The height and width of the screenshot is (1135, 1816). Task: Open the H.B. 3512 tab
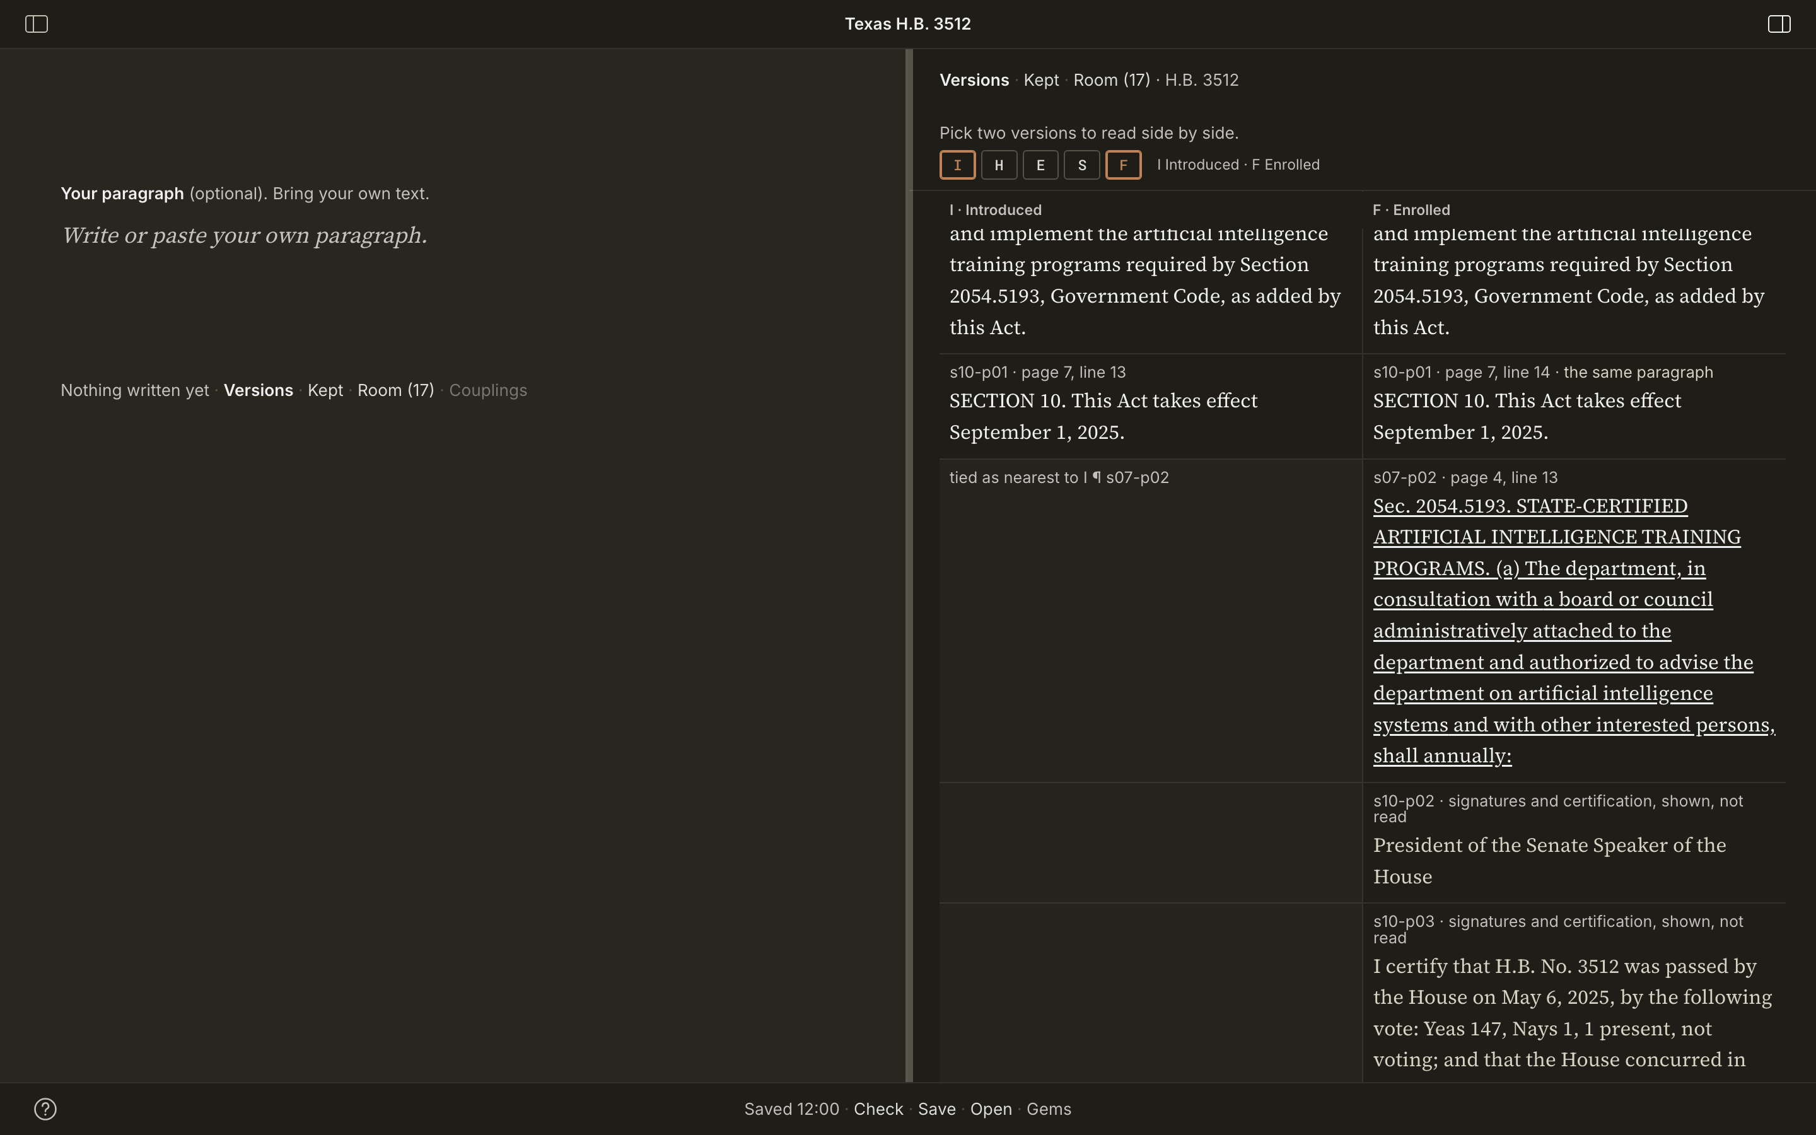pos(1201,79)
